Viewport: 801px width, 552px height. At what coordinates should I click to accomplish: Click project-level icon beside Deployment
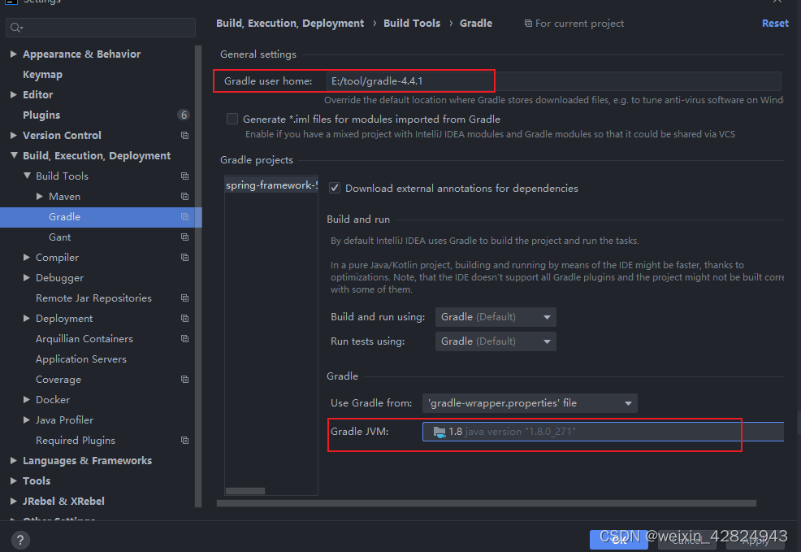(185, 319)
